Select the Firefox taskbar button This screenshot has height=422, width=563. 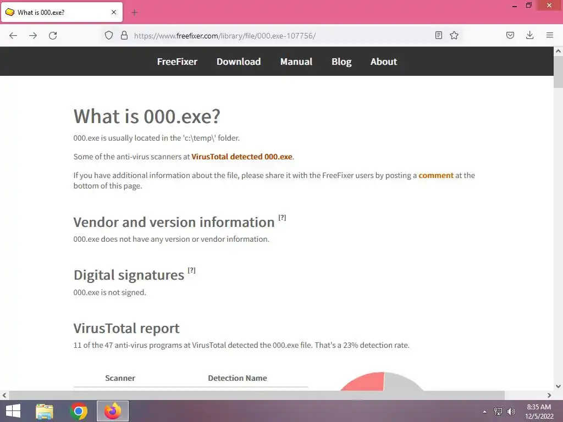point(113,411)
